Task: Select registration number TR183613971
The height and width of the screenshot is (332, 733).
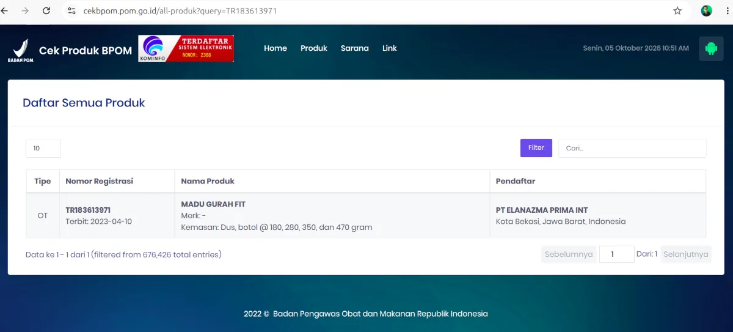Action: click(x=88, y=210)
